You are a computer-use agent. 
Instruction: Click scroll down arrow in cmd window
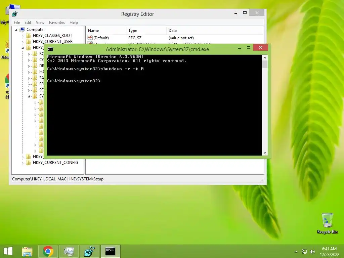(x=265, y=153)
